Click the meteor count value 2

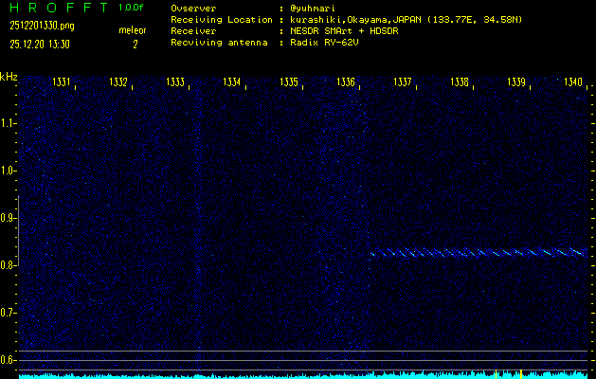coord(135,44)
